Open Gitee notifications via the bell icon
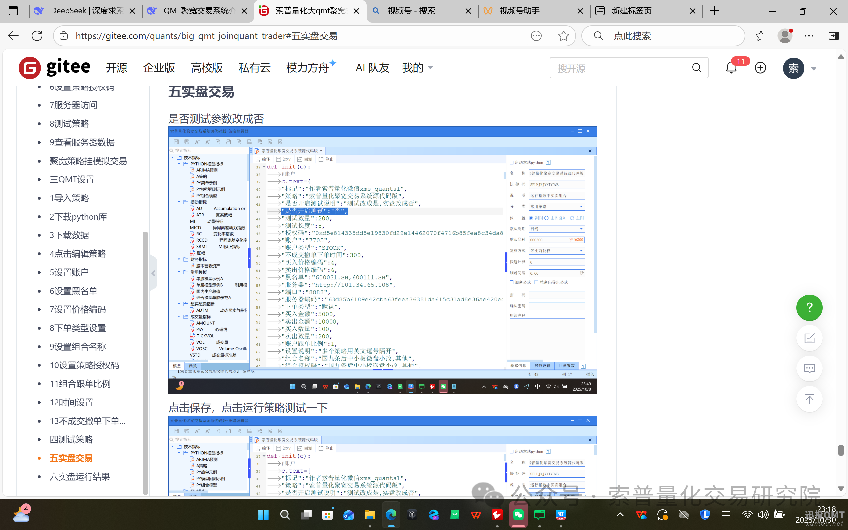 point(731,68)
